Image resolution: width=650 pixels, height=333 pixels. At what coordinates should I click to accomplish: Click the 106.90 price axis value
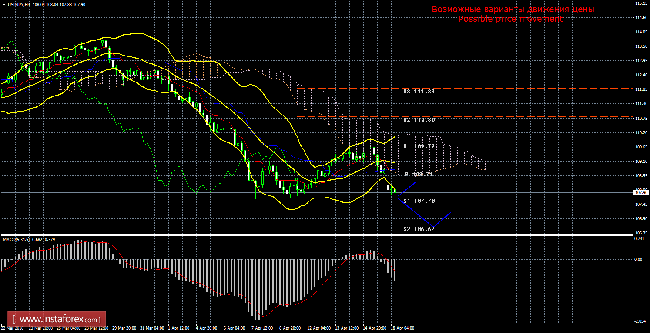point(641,218)
